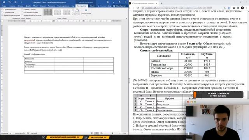Switch to Web Layout view icon
The width and height of the screenshot is (249, 140).
point(102,133)
